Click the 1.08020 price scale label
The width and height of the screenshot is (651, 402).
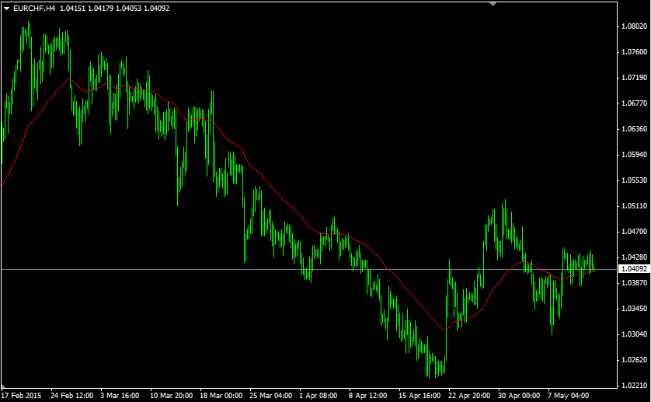point(634,26)
